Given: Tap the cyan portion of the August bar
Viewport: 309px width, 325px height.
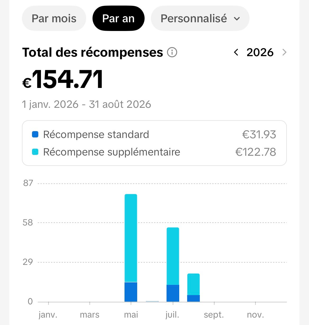Looking at the screenshot, I should 193,284.
